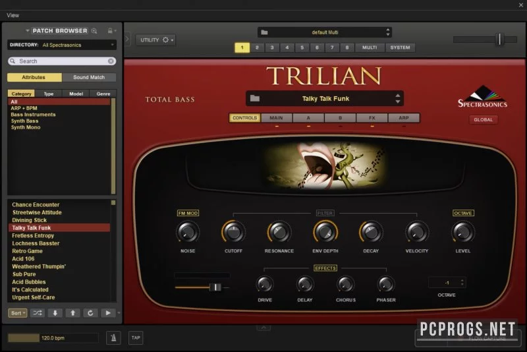Click the MULTI button
This screenshot has height=352, width=527.
coord(370,47)
